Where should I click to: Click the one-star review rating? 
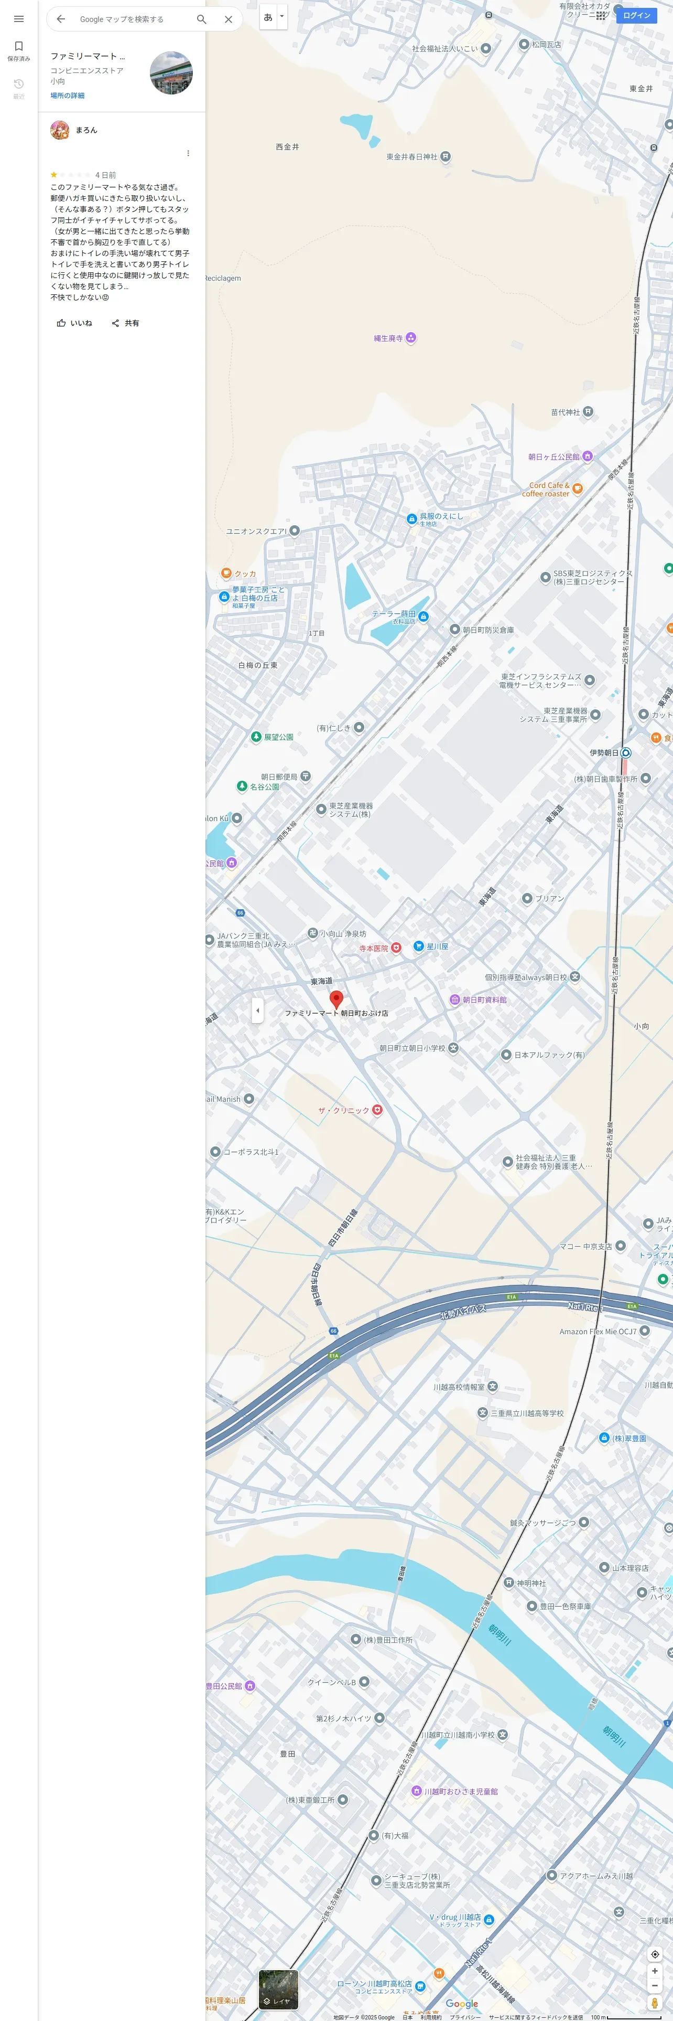click(x=70, y=175)
